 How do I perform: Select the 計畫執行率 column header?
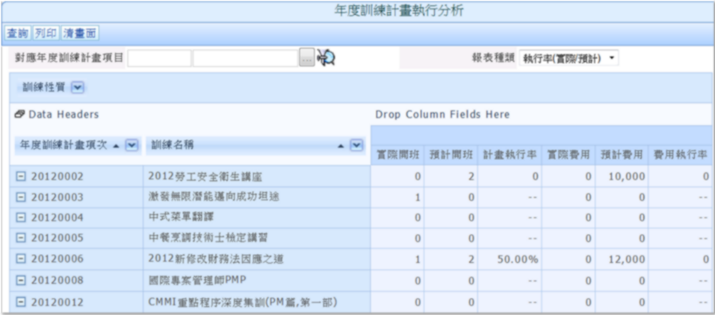pyautogui.click(x=508, y=155)
